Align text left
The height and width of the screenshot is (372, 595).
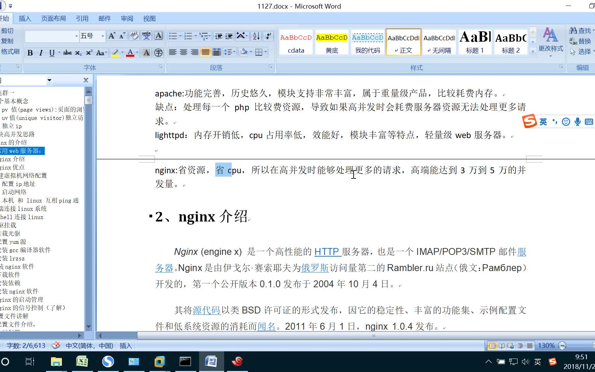pos(173,52)
